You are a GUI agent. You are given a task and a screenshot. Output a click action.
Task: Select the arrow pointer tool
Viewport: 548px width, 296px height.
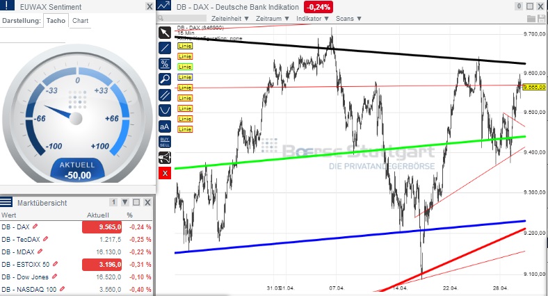[x=165, y=33]
